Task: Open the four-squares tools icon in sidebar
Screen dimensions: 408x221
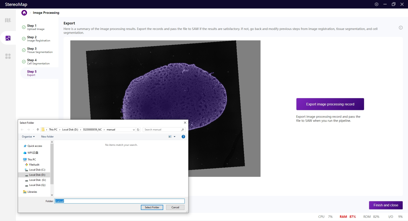Action: coord(8,56)
